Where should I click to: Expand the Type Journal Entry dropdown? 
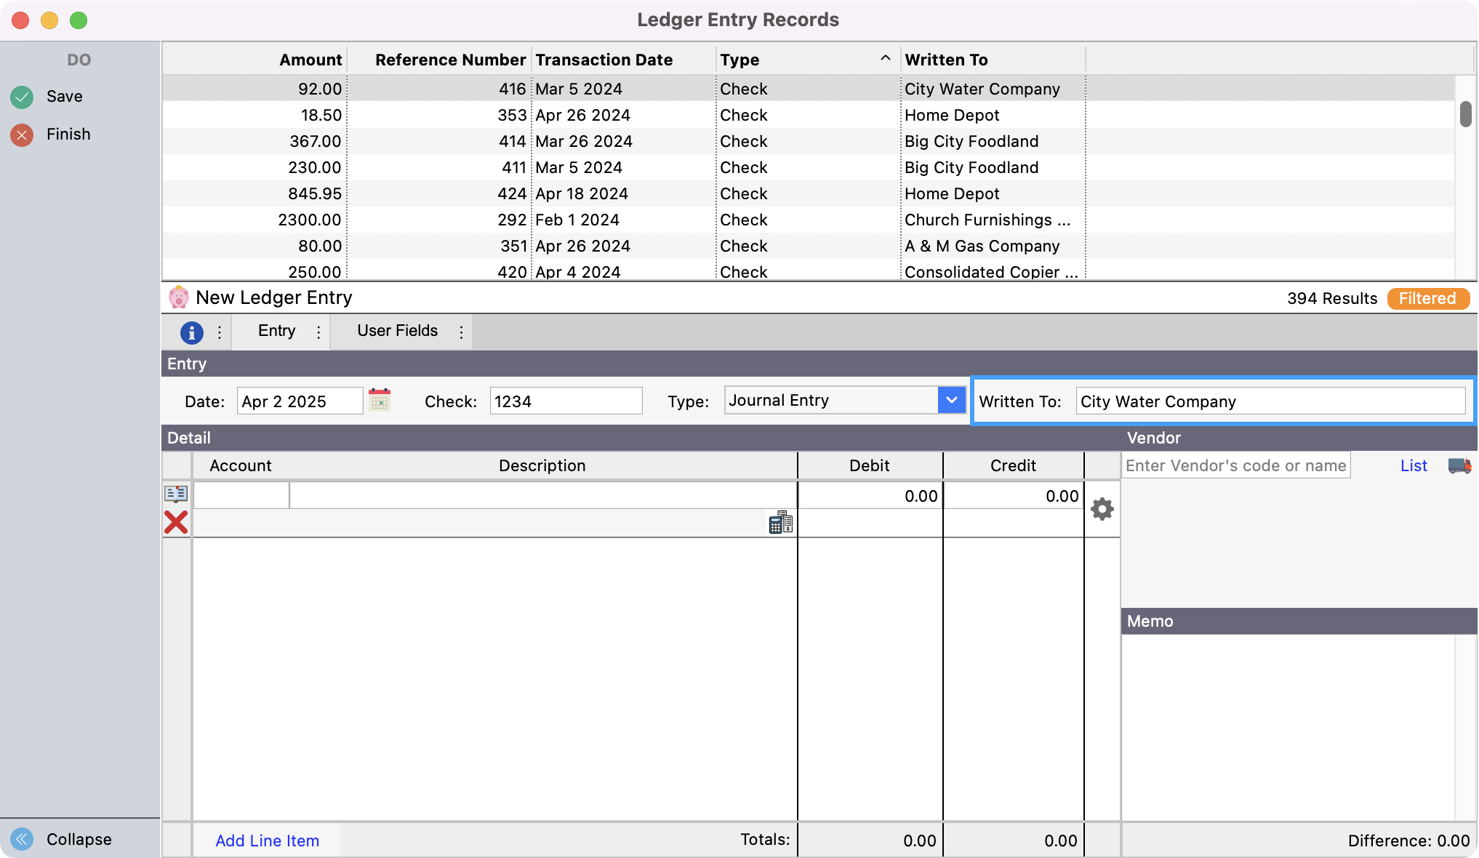[951, 401]
